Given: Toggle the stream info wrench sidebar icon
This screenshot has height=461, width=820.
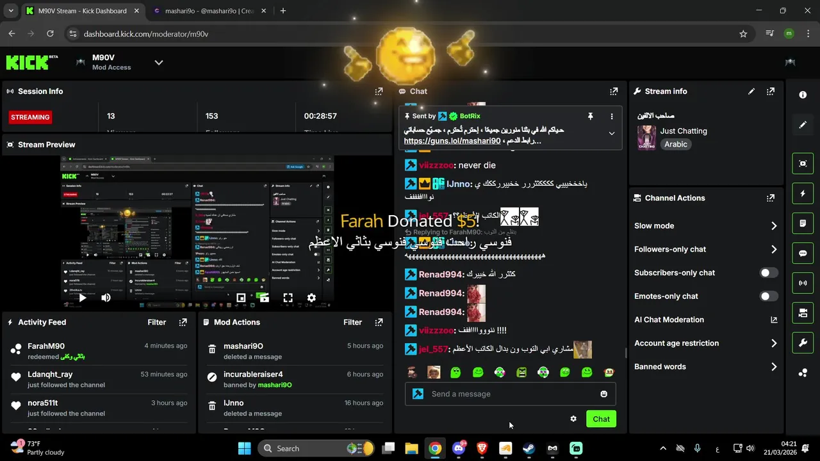Looking at the screenshot, I should pyautogui.click(x=803, y=343).
